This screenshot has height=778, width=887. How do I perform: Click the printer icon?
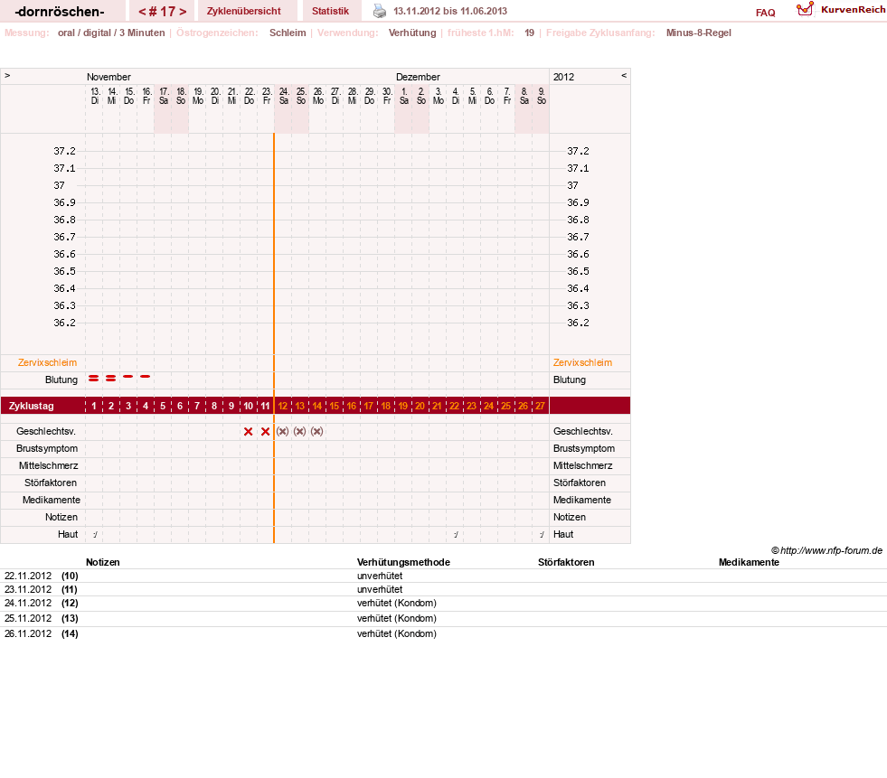(x=380, y=11)
